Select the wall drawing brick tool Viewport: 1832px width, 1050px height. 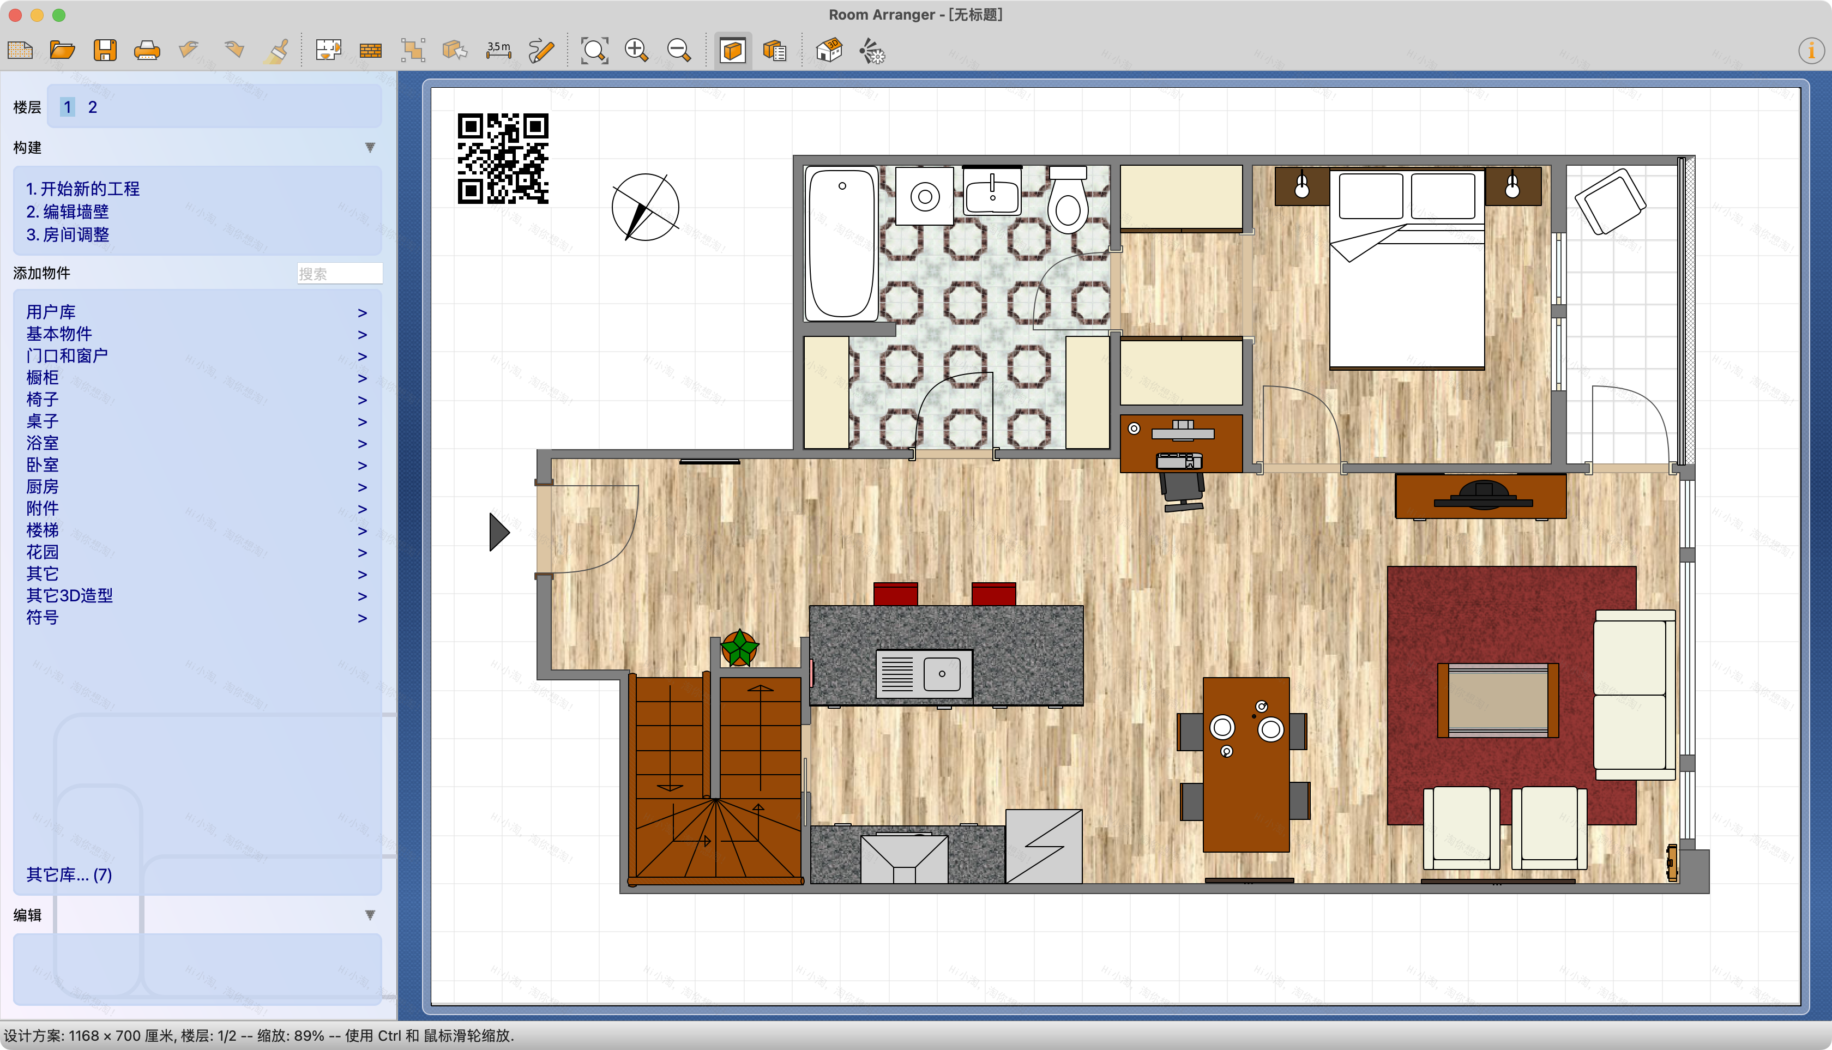pos(369,49)
